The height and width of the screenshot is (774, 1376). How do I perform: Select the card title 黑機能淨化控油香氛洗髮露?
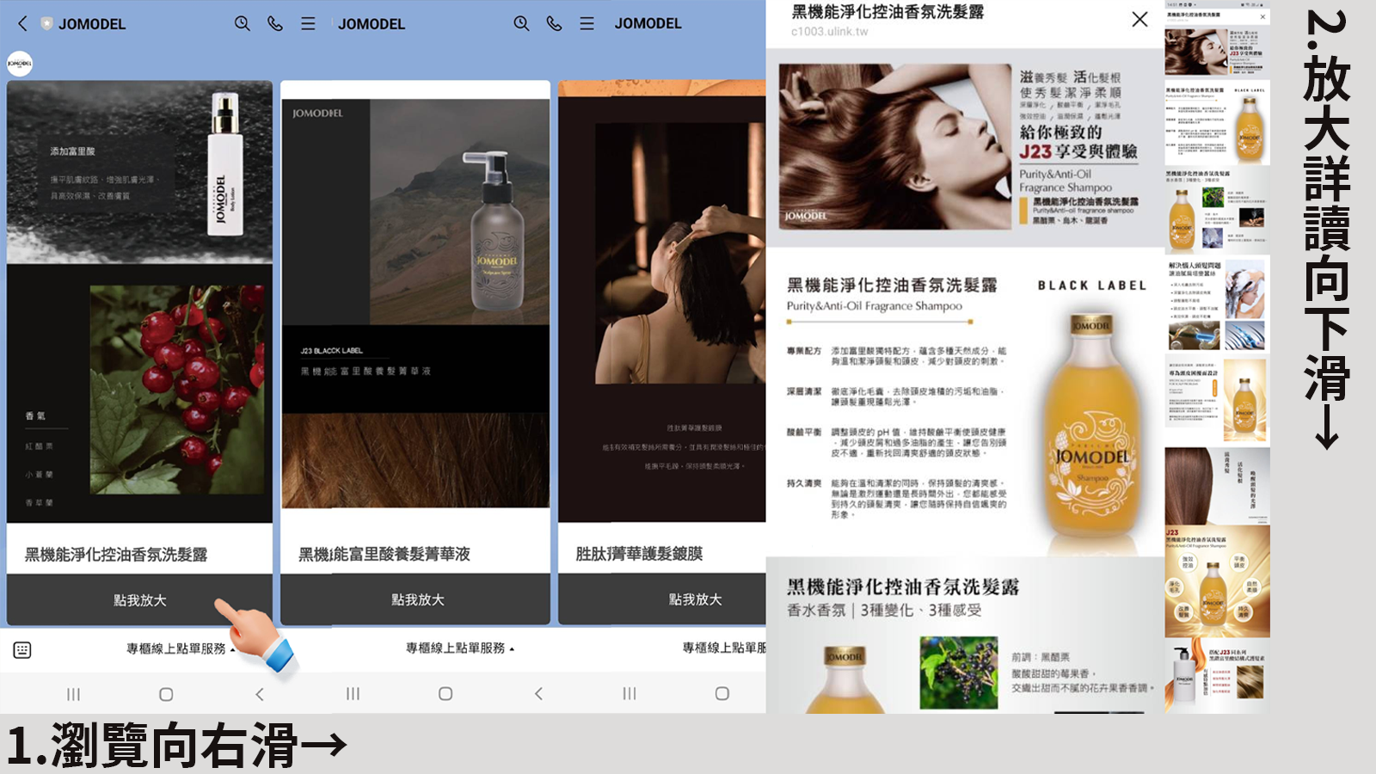click(x=116, y=555)
